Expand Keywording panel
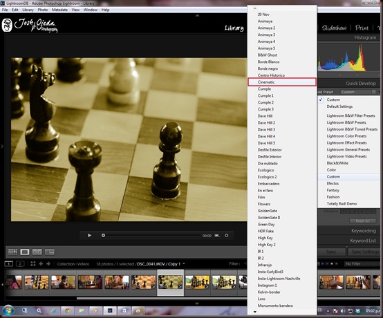 click(349, 231)
